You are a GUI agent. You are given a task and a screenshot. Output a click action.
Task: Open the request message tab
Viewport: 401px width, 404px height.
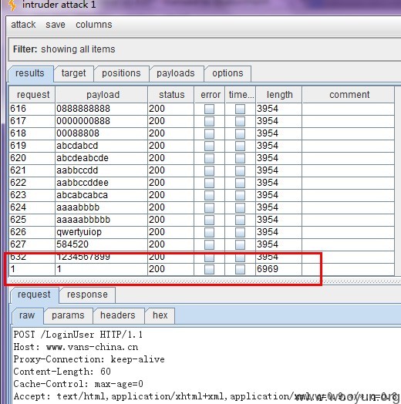click(34, 295)
